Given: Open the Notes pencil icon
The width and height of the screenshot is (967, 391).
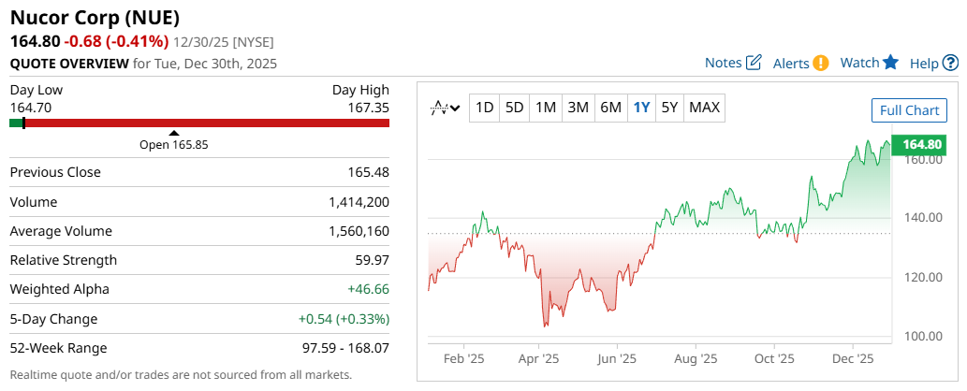Looking at the screenshot, I should (754, 63).
